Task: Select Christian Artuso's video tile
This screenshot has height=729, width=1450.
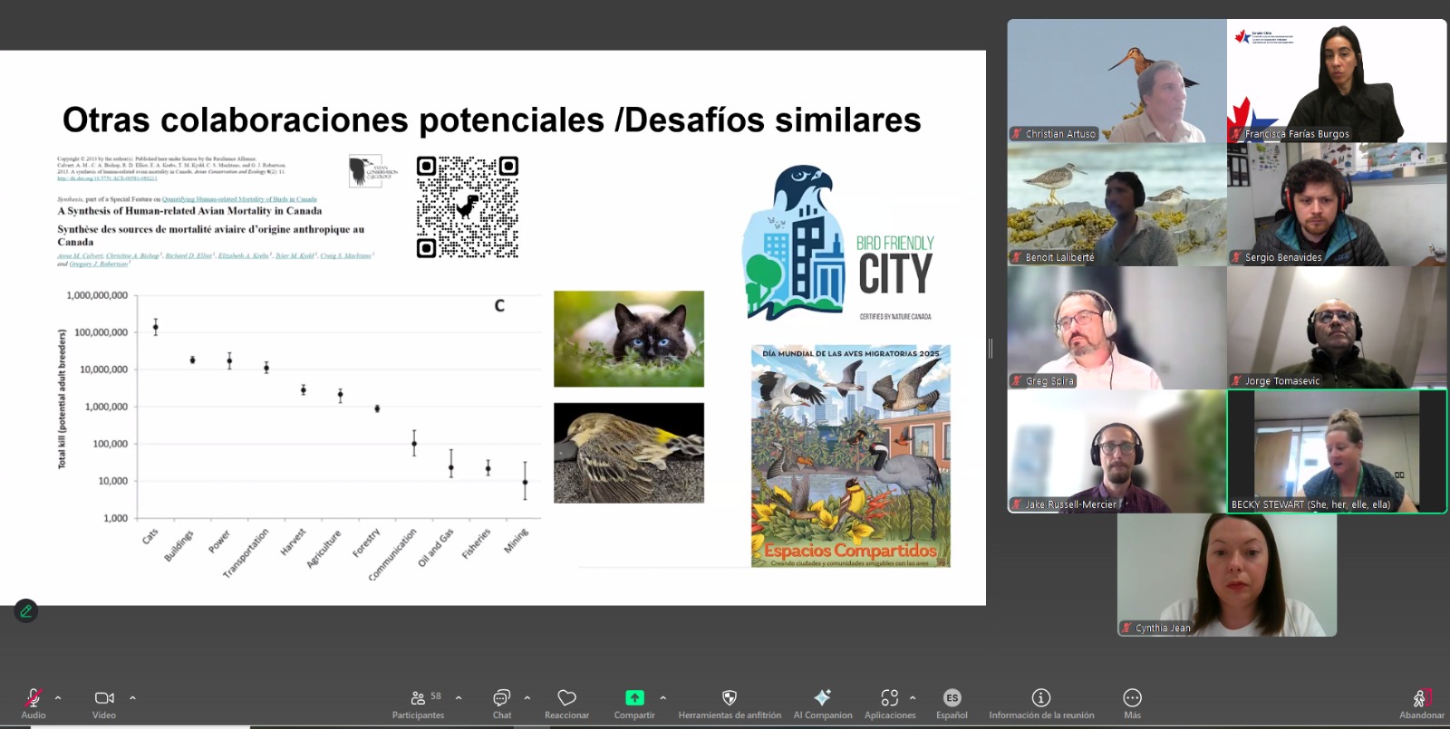Action: pos(1117,81)
